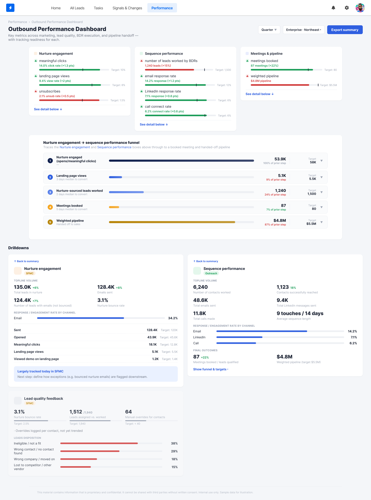
Task: Click the weighted pipeline red trend triangle
Action: click(247, 76)
